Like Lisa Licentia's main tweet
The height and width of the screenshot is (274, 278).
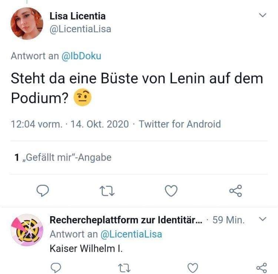tap(171, 191)
